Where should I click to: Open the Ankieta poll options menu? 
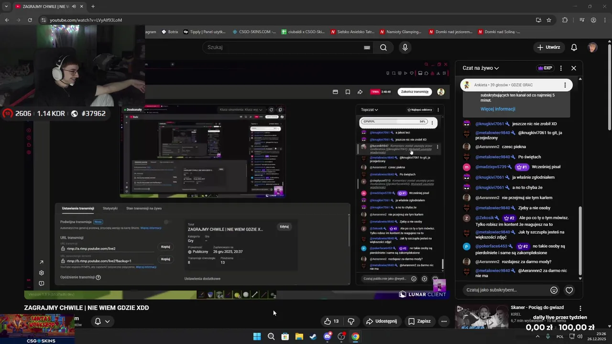pyautogui.click(x=565, y=85)
